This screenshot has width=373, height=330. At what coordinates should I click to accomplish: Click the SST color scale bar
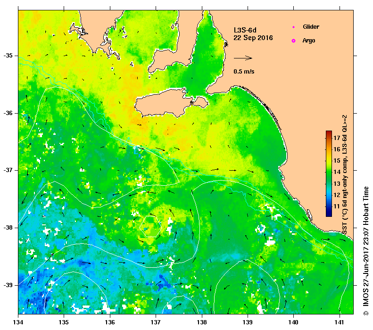click(x=329, y=173)
